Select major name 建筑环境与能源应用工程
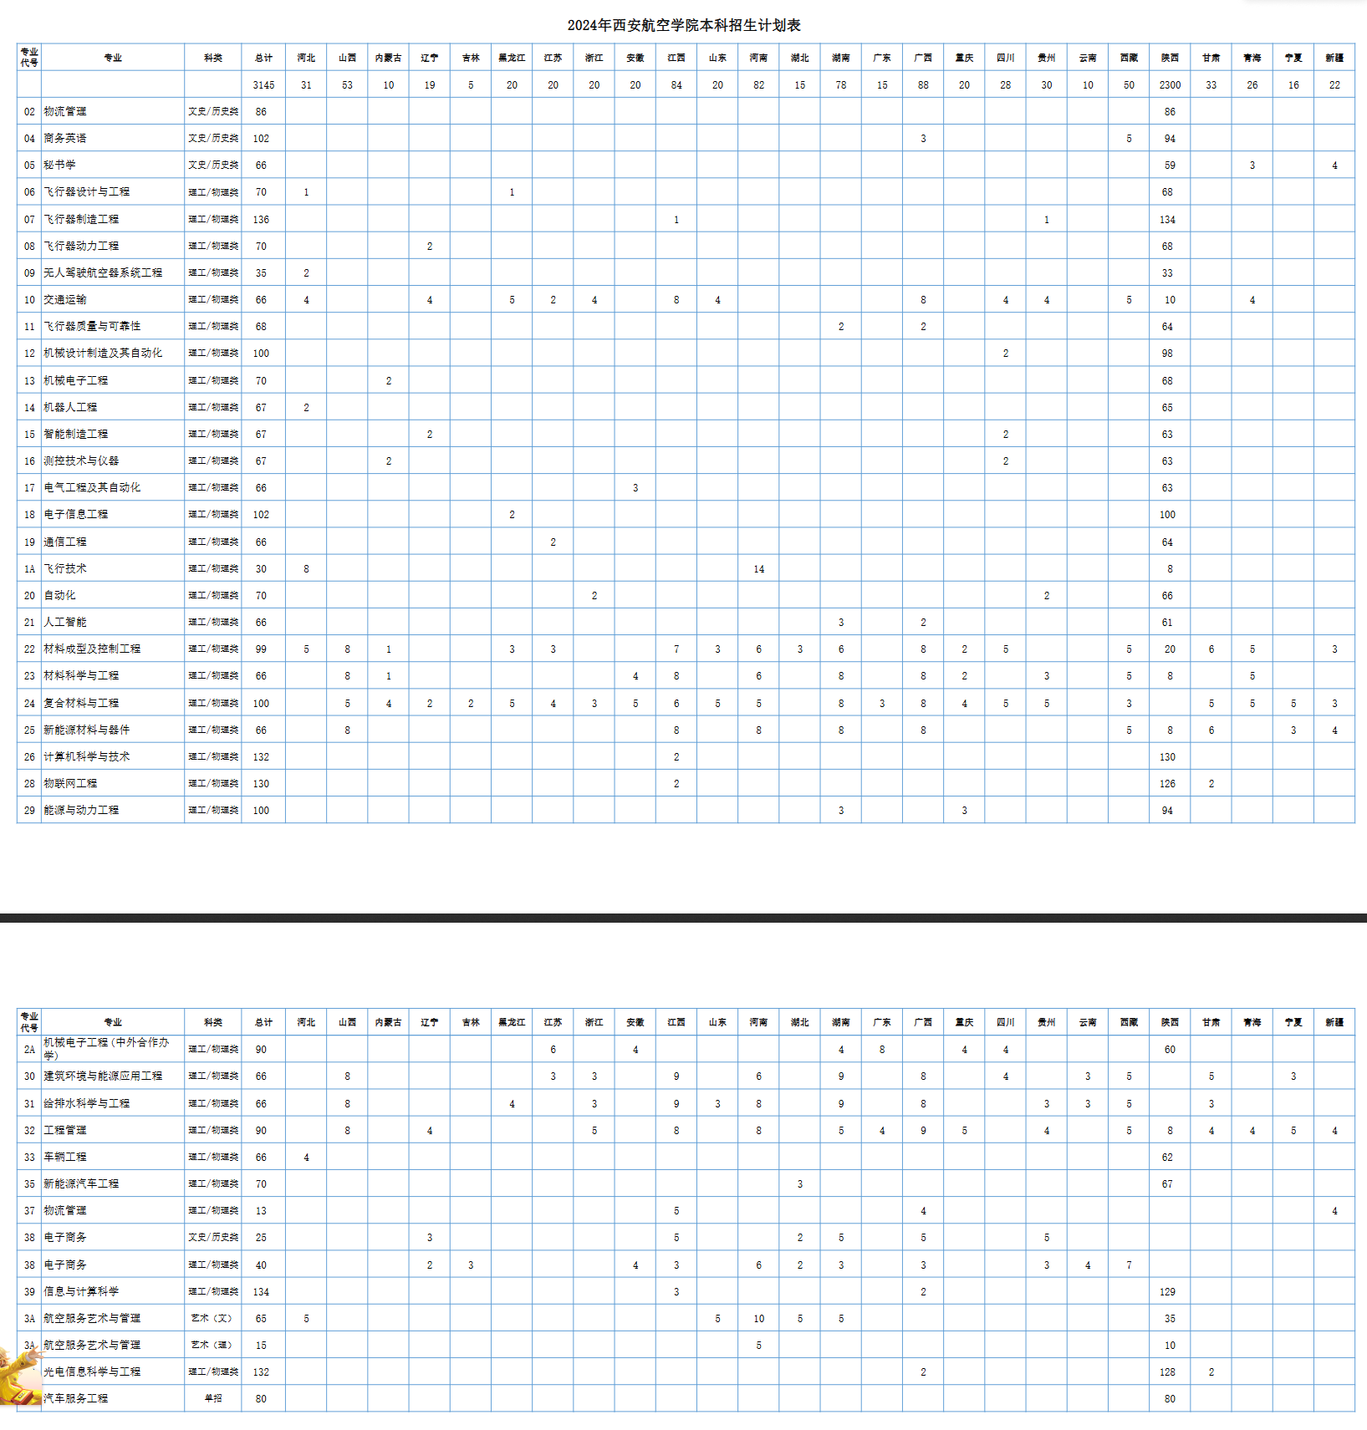The image size is (1367, 1430). click(x=103, y=1076)
